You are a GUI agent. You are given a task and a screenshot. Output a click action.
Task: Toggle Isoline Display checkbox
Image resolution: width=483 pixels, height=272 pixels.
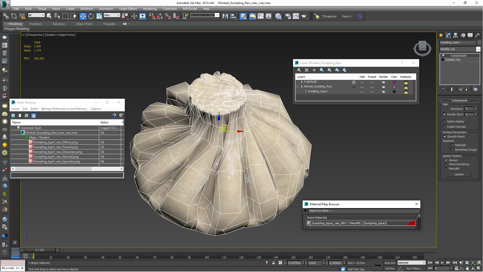click(444, 121)
